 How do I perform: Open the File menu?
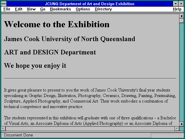(x=7, y=9)
